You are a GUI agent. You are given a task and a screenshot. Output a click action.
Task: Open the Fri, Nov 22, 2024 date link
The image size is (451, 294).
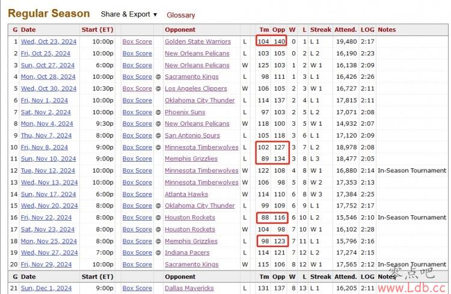coord(46,218)
